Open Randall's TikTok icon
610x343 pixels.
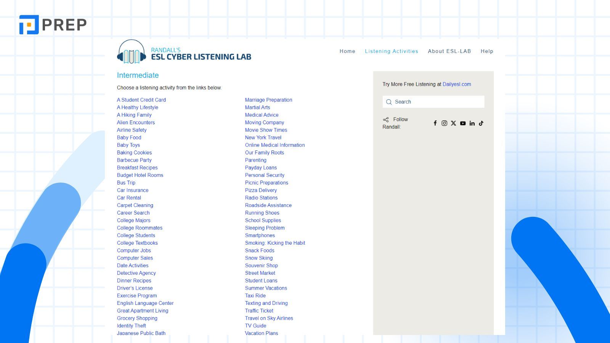tap(481, 123)
